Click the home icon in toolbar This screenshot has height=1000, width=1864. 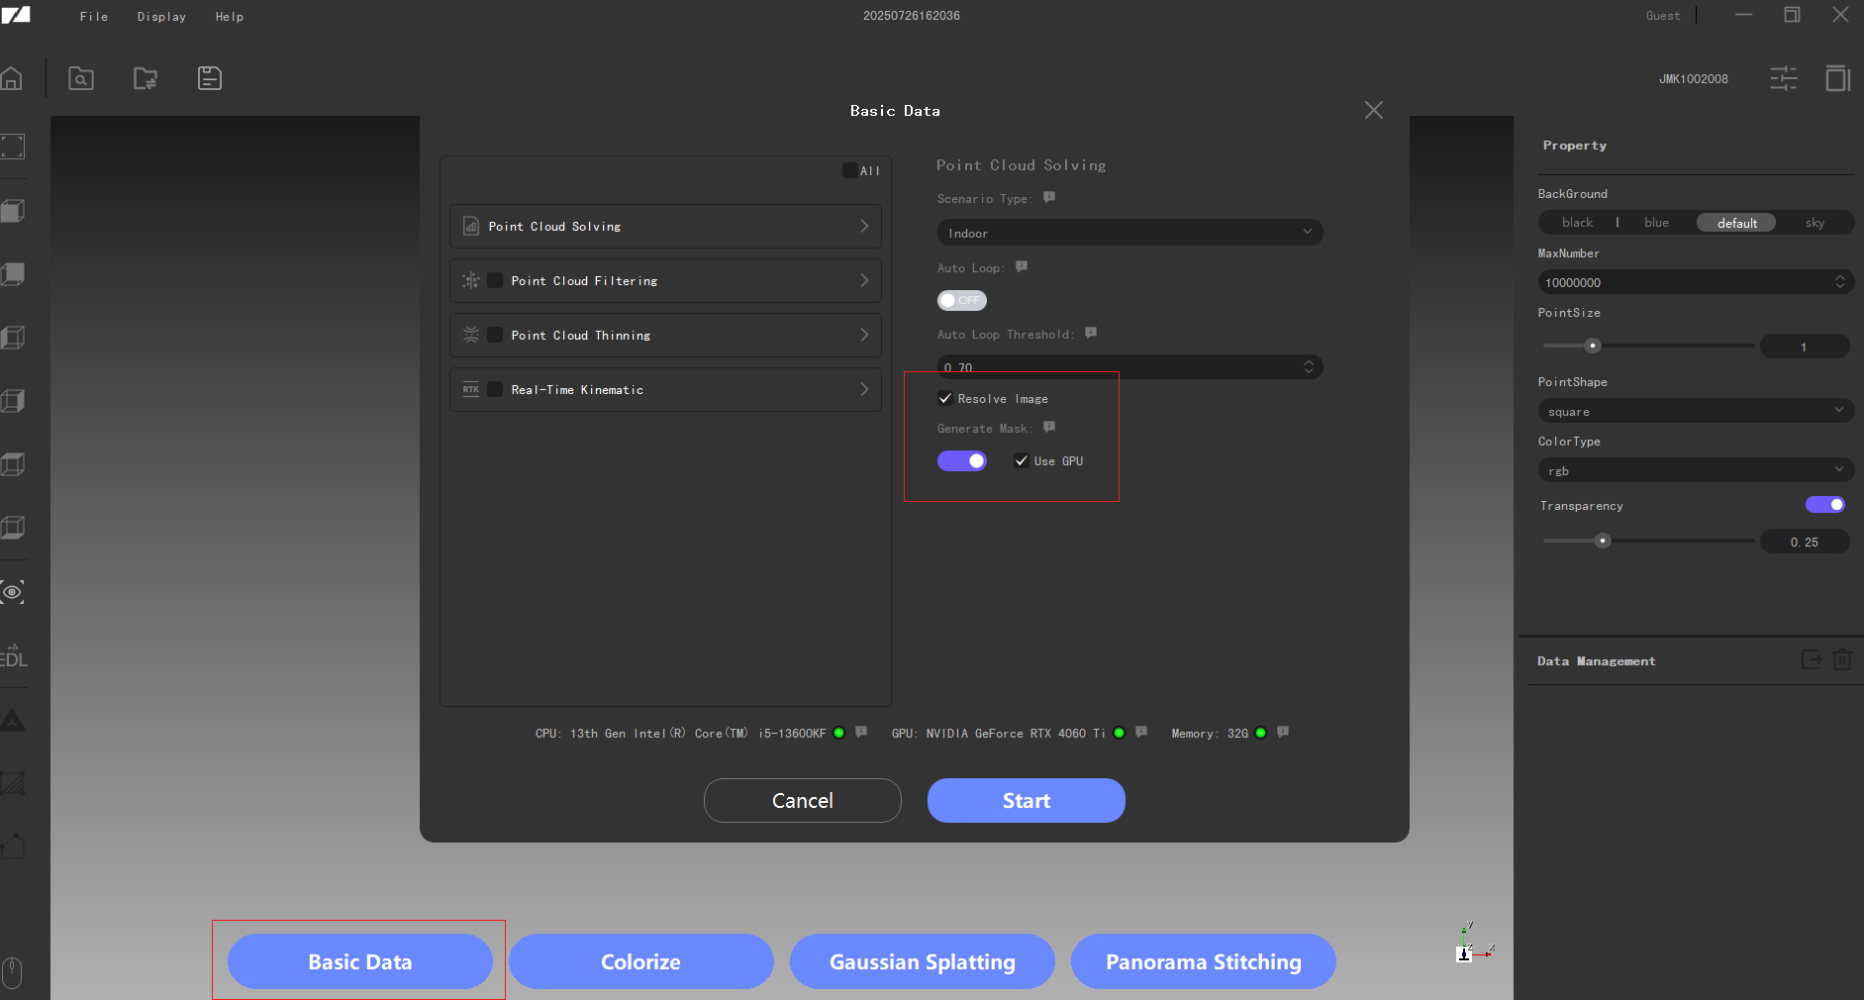tap(12, 78)
